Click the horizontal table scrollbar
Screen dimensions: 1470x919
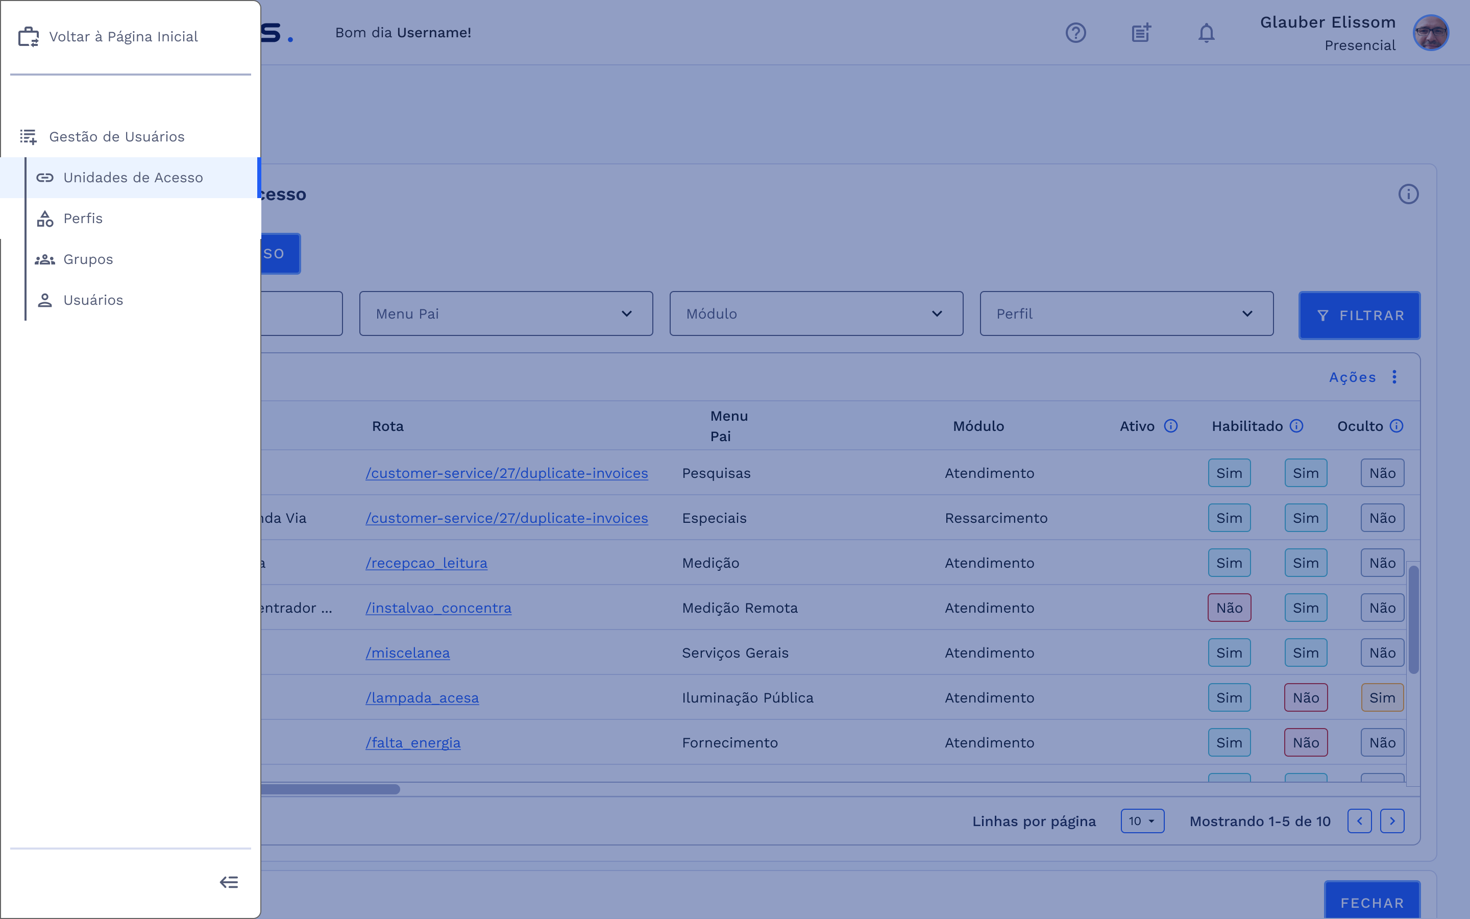331,789
